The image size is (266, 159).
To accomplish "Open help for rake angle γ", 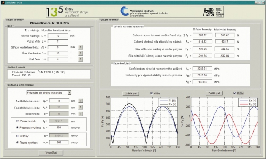I will click(x=81, y=59).
